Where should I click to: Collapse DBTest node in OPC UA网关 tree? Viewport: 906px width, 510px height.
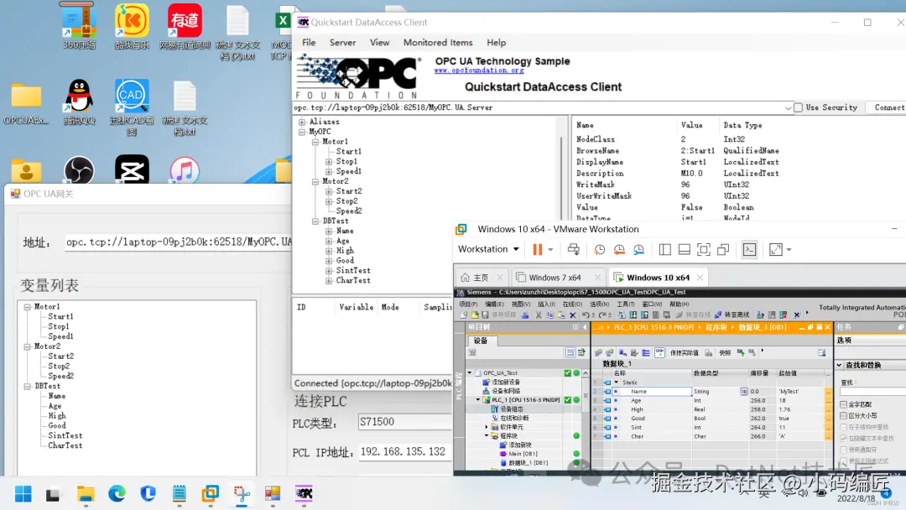click(27, 387)
